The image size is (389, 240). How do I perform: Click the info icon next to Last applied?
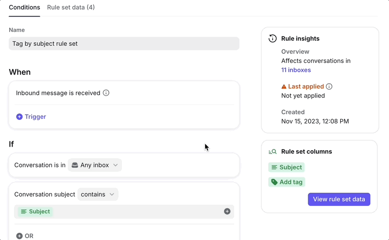click(x=329, y=86)
